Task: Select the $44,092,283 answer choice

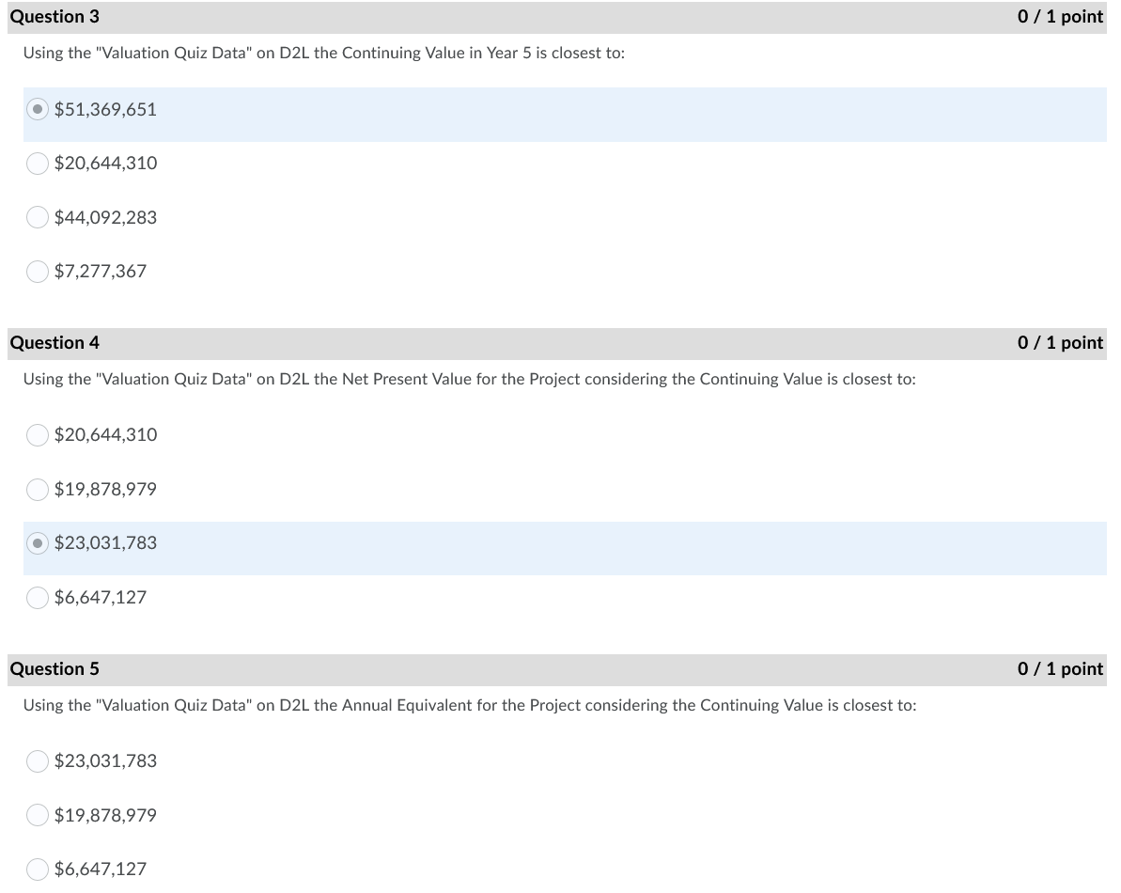Action: click(38, 217)
